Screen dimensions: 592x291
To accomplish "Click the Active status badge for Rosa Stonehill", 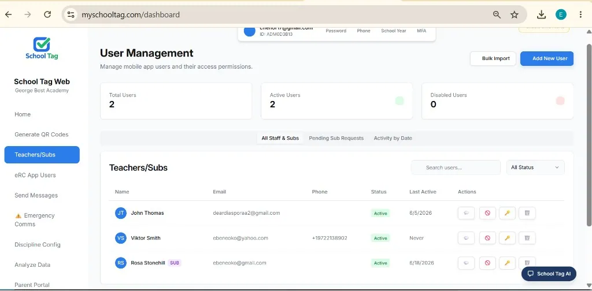I will [380, 263].
